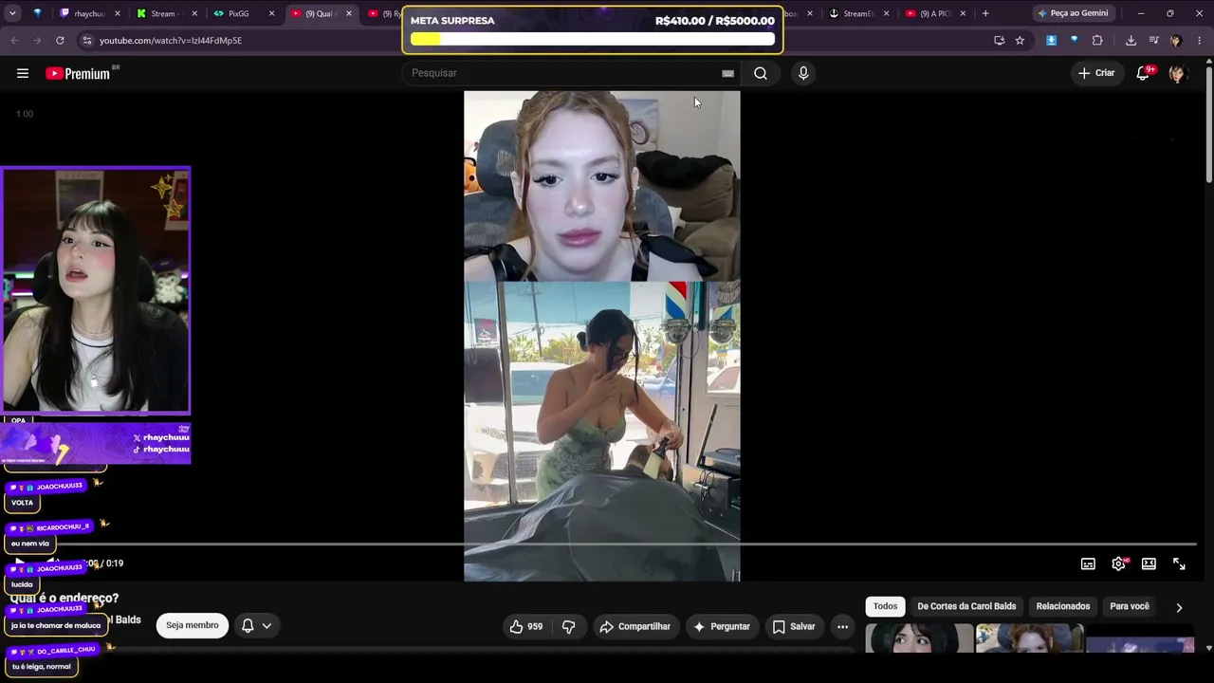
Task: Dislike the video
Action: click(x=569, y=626)
